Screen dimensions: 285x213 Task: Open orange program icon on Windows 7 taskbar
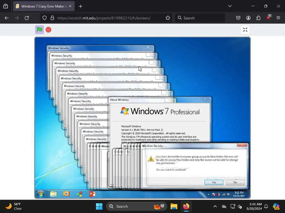[66, 194]
